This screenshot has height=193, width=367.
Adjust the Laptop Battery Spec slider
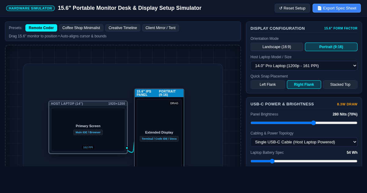pyautogui.click(x=304, y=161)
